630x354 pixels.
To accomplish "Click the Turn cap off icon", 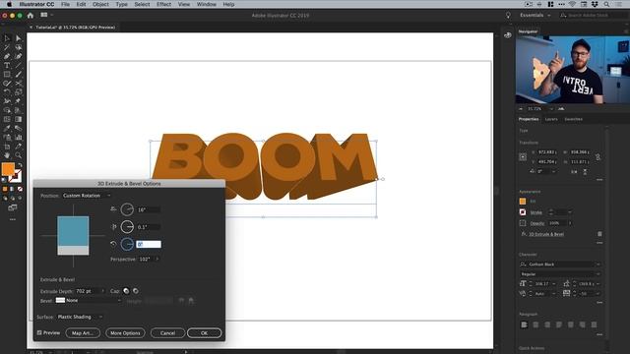I will click(136, 291).
